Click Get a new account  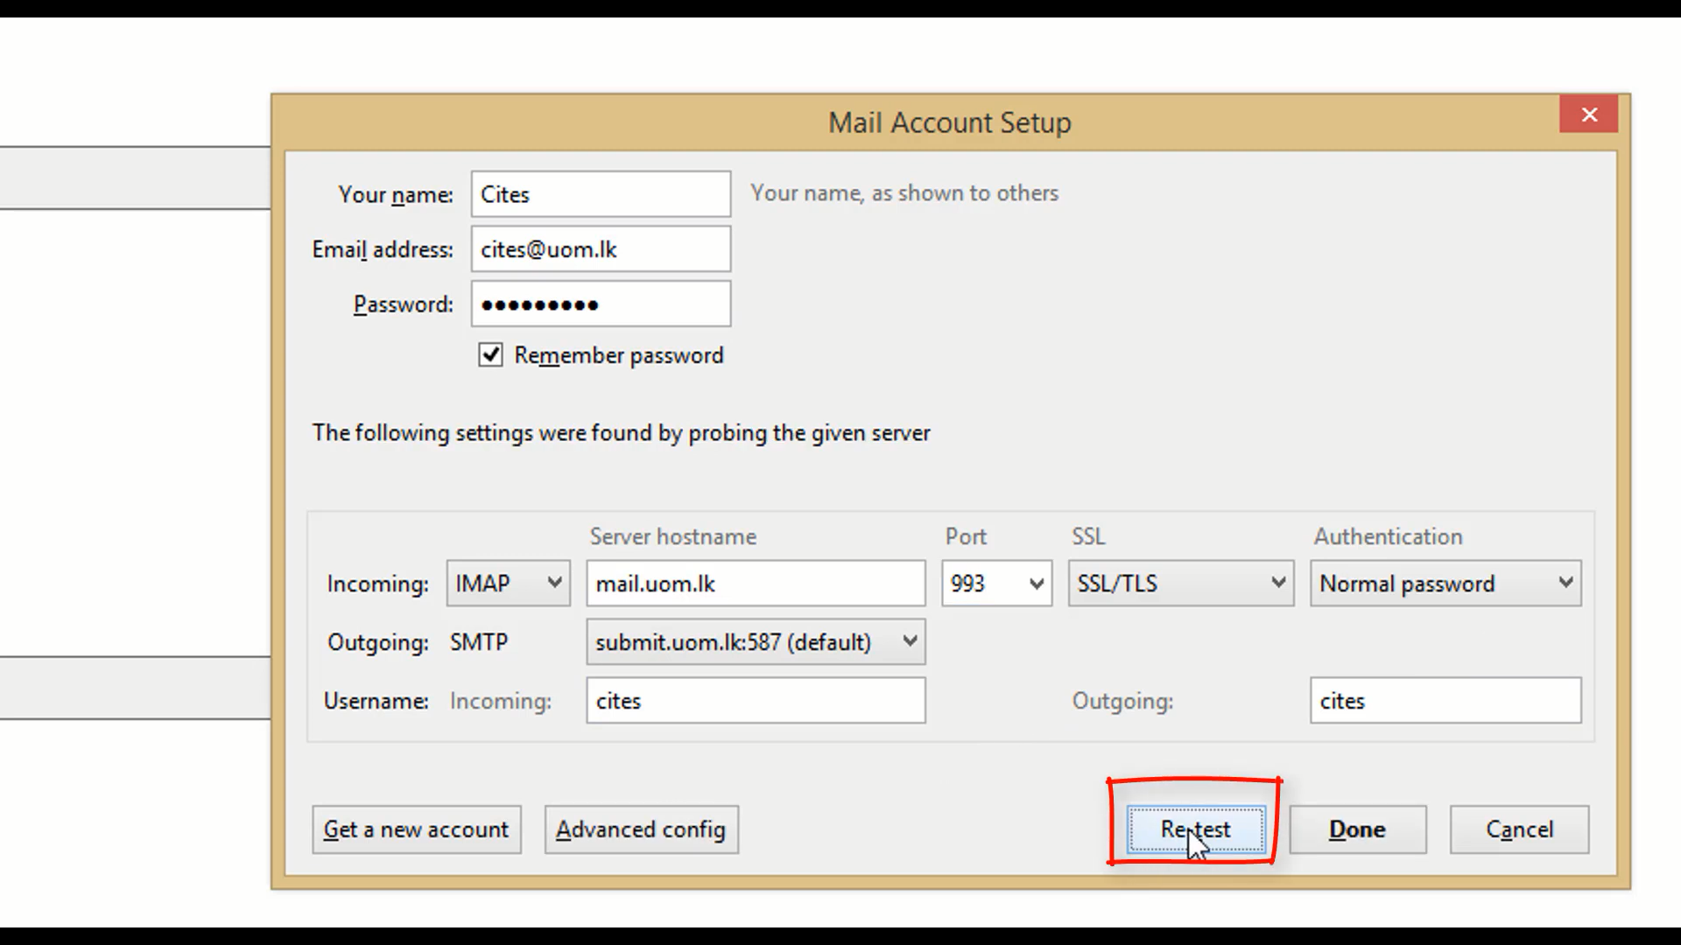point(417,829)
